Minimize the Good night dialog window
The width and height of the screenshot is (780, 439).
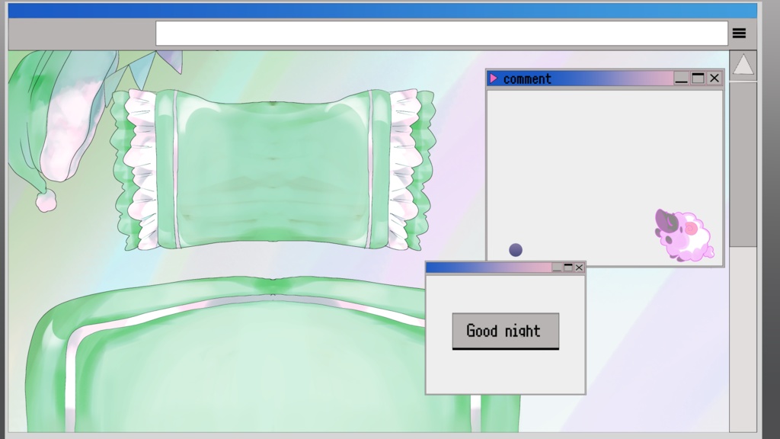click(557, 268)
